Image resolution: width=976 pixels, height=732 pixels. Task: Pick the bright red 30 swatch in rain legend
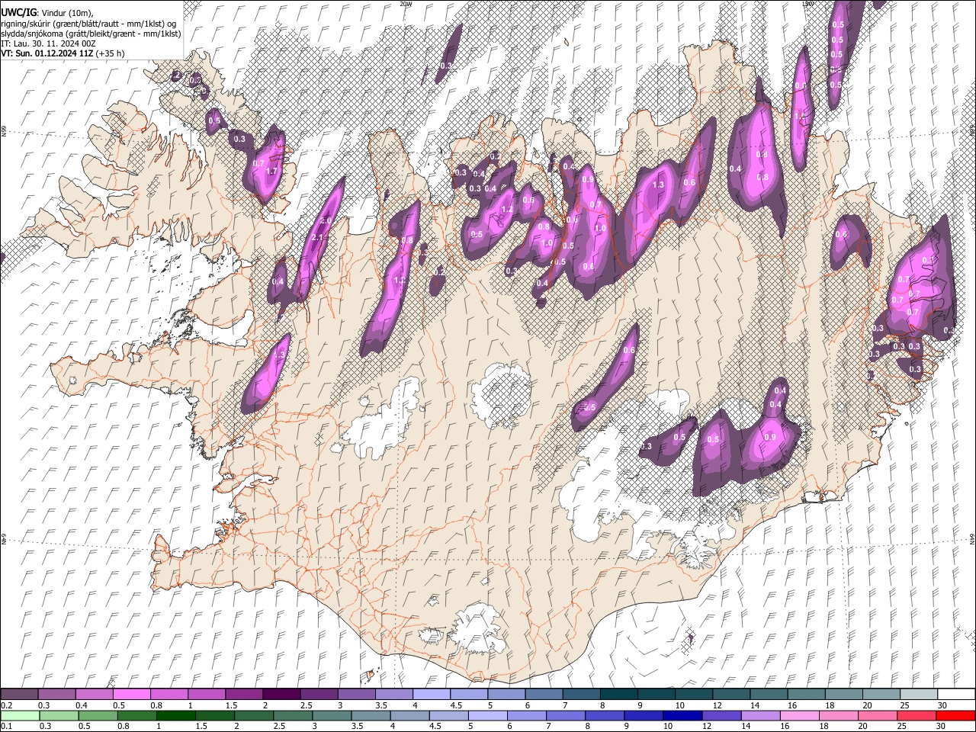955,716
